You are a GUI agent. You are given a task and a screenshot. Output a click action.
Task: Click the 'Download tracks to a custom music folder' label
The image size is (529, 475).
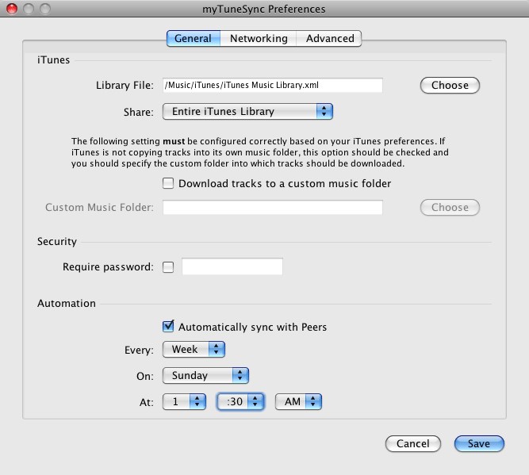pyautogui.click(x=285, y=183)
